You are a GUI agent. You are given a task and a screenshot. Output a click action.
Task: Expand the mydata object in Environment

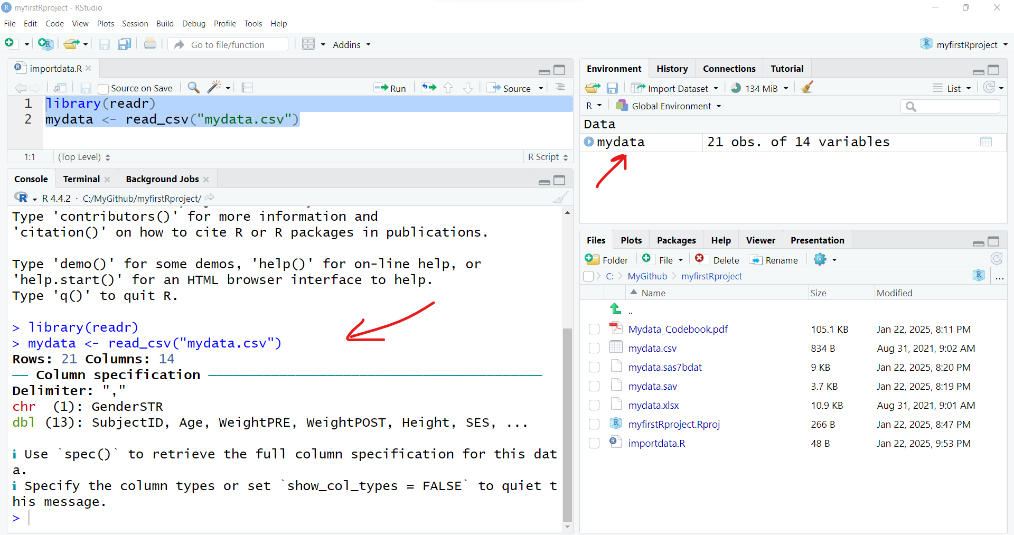click(589, 142)
